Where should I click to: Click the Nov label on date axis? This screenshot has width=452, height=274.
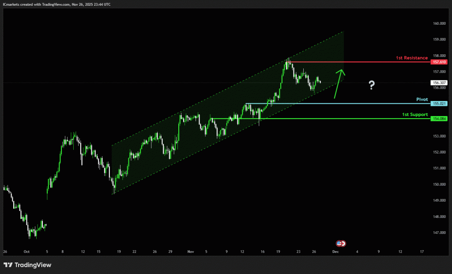click(190, 251)
